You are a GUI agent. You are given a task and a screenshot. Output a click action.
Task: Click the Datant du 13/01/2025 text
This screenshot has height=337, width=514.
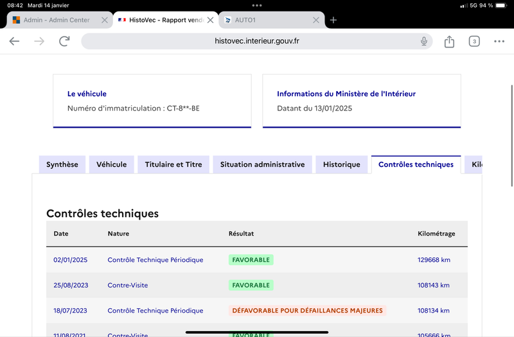(x=314, y=108)
